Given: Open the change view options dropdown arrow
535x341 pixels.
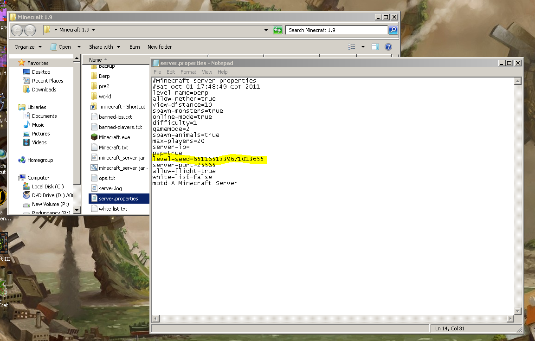Looking at the screenshot, I should tap(363, 47).
